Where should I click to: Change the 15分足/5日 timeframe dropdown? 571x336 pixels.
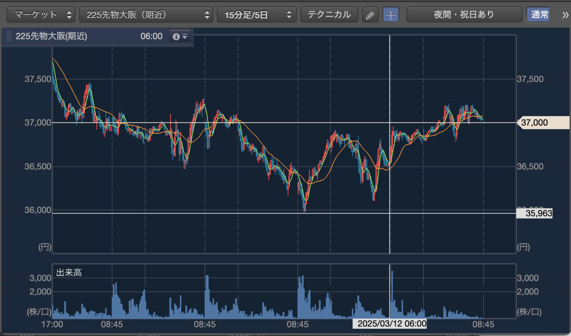coord(257,15)
